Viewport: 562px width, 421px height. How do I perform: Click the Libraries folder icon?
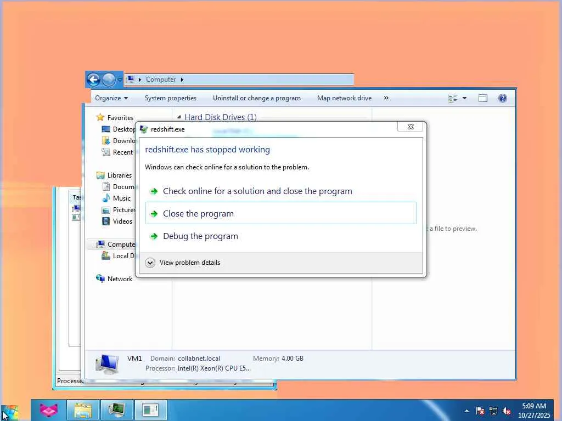[100, 175]
